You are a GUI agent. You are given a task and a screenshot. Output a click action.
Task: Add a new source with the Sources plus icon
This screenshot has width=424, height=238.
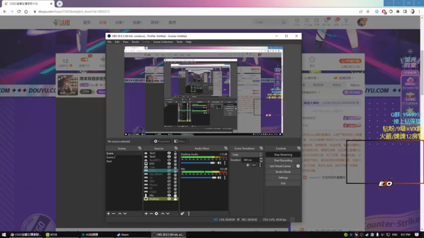pyautogui.click(x=146, y=214)
